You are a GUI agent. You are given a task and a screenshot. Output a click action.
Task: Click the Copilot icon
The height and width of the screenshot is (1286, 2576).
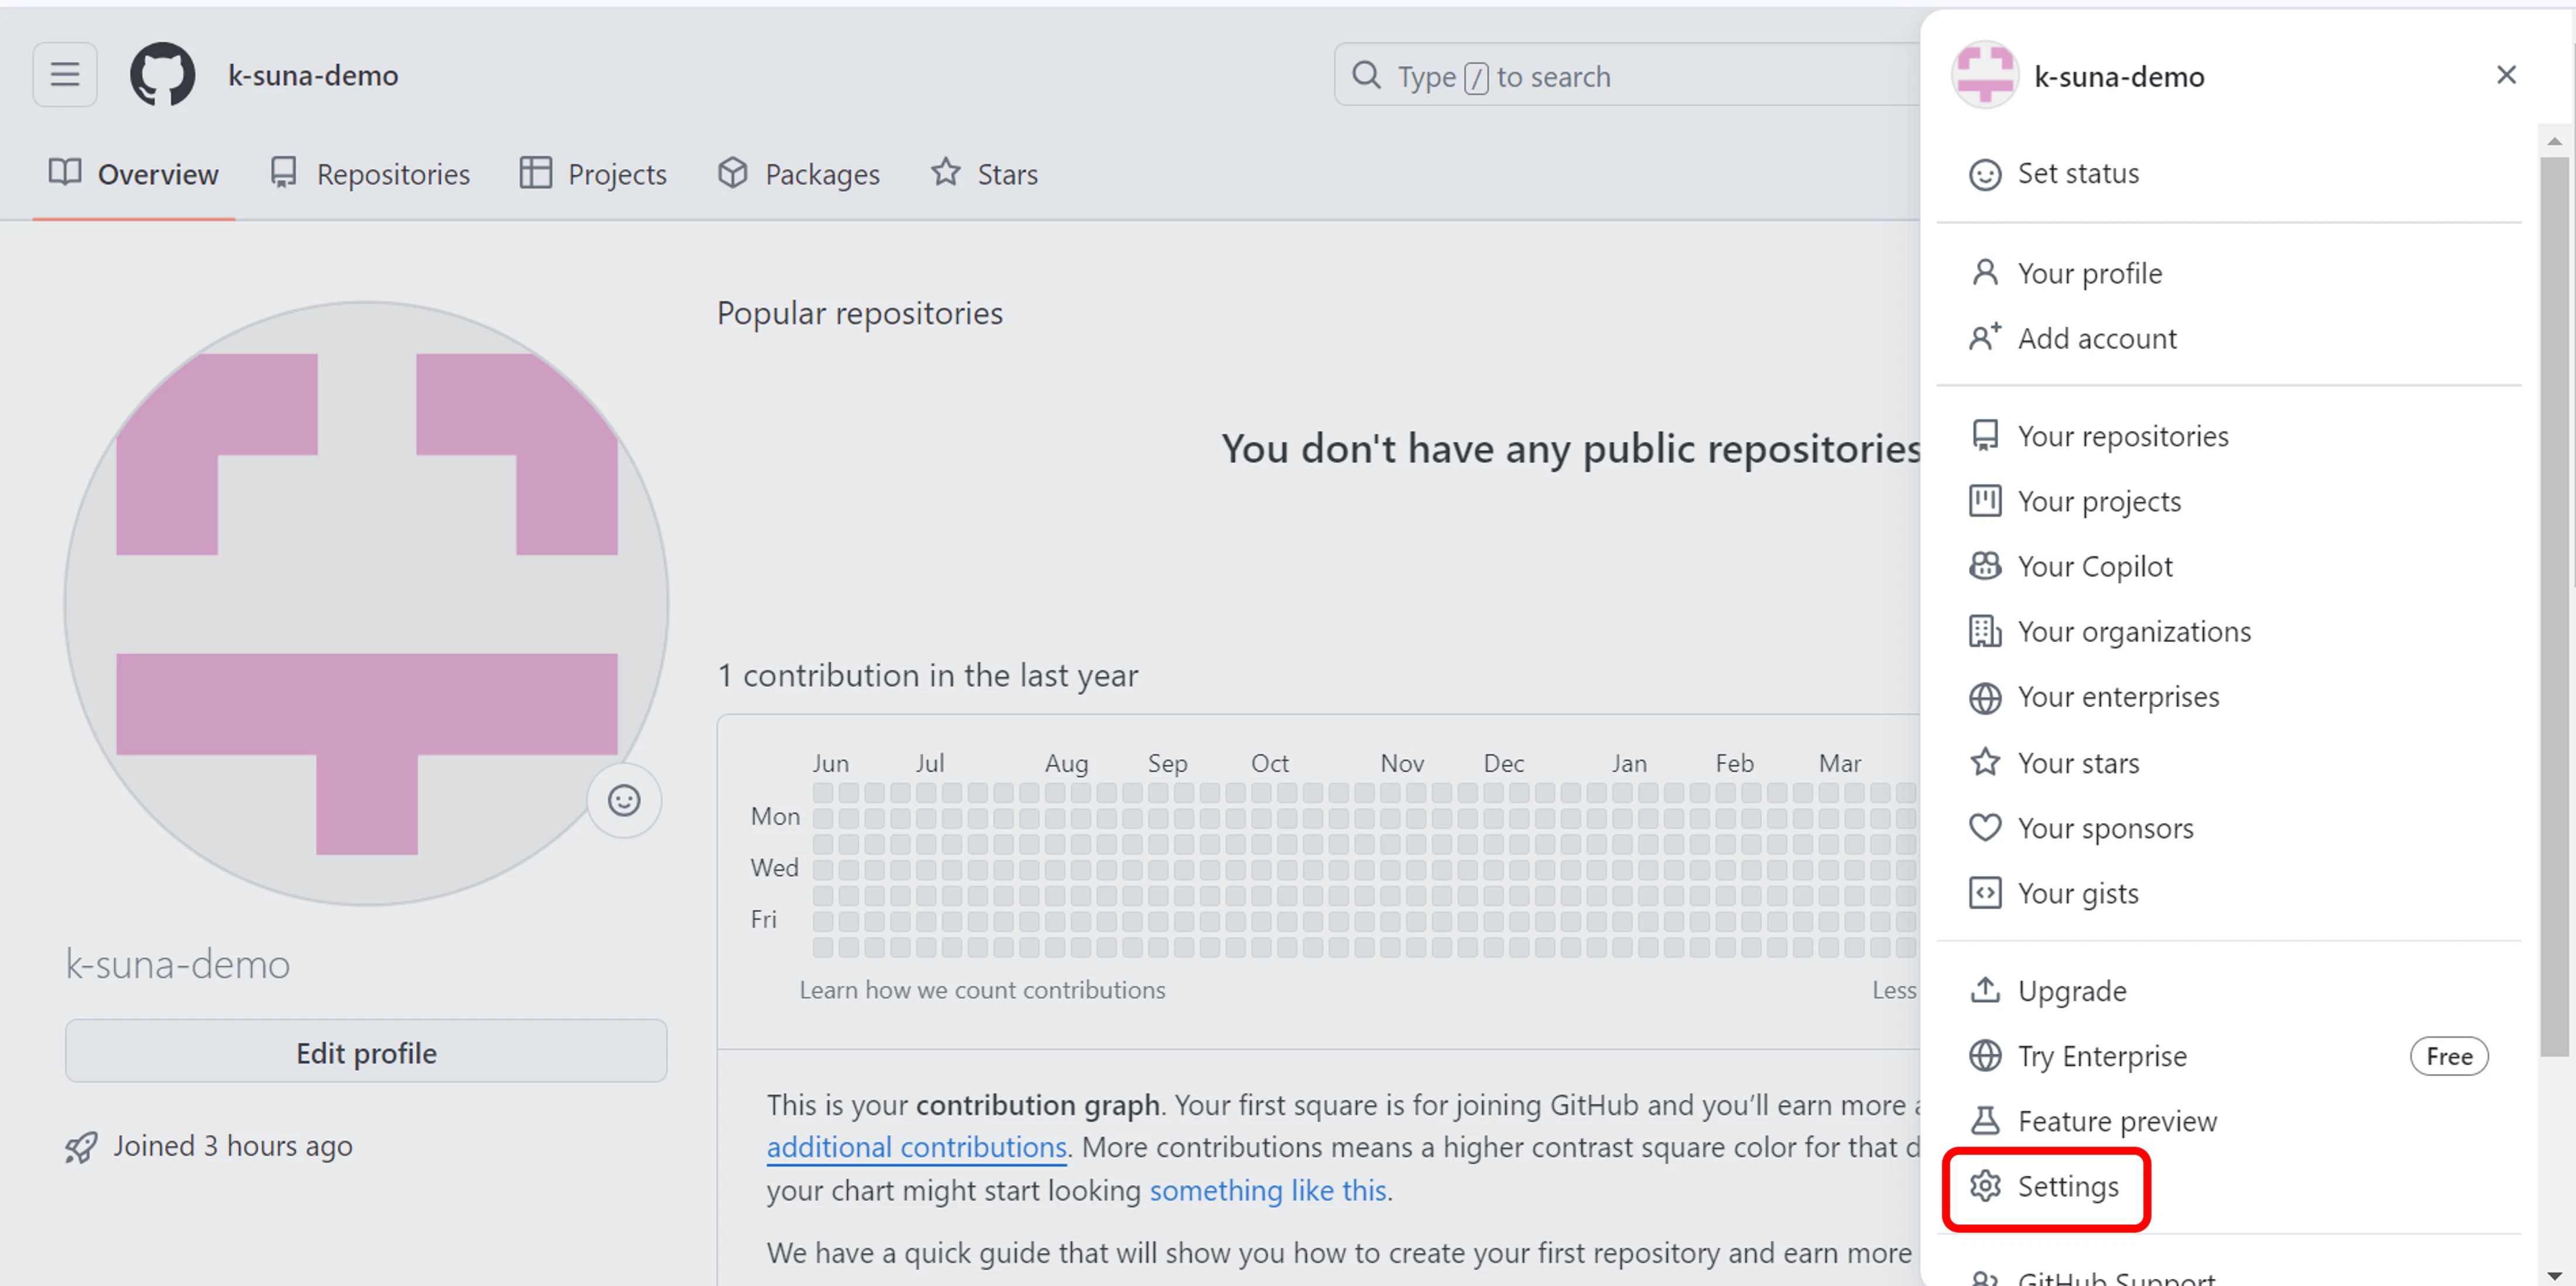point(1985,566)
